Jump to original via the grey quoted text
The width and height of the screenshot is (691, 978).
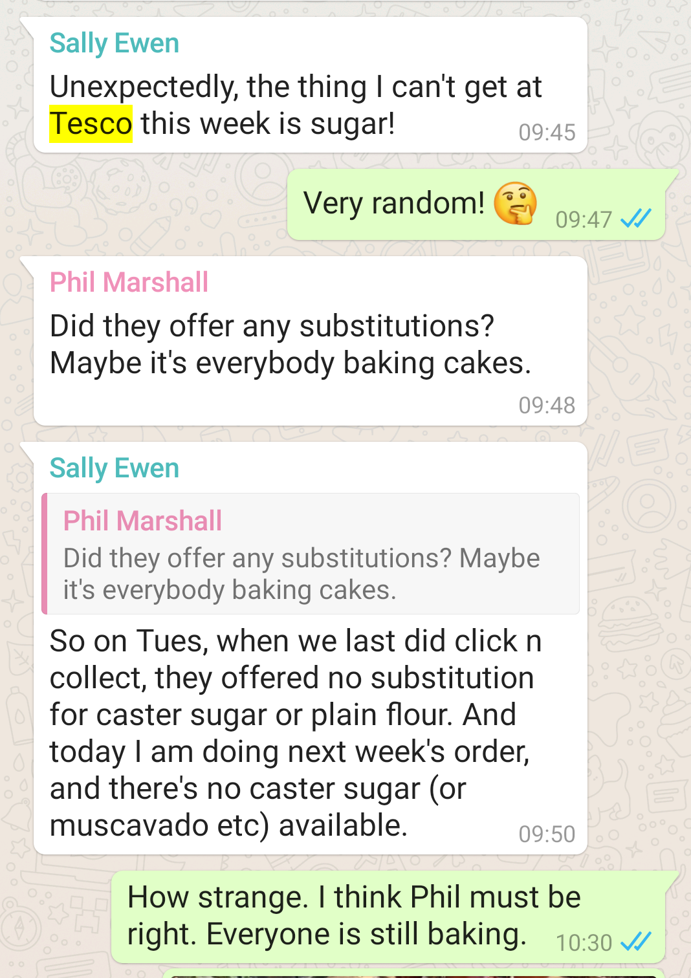click(x=301, y=574)
